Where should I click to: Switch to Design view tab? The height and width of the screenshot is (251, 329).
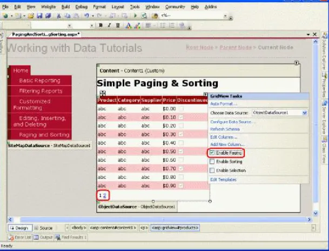pyautogui.click(x=20, y=228)
